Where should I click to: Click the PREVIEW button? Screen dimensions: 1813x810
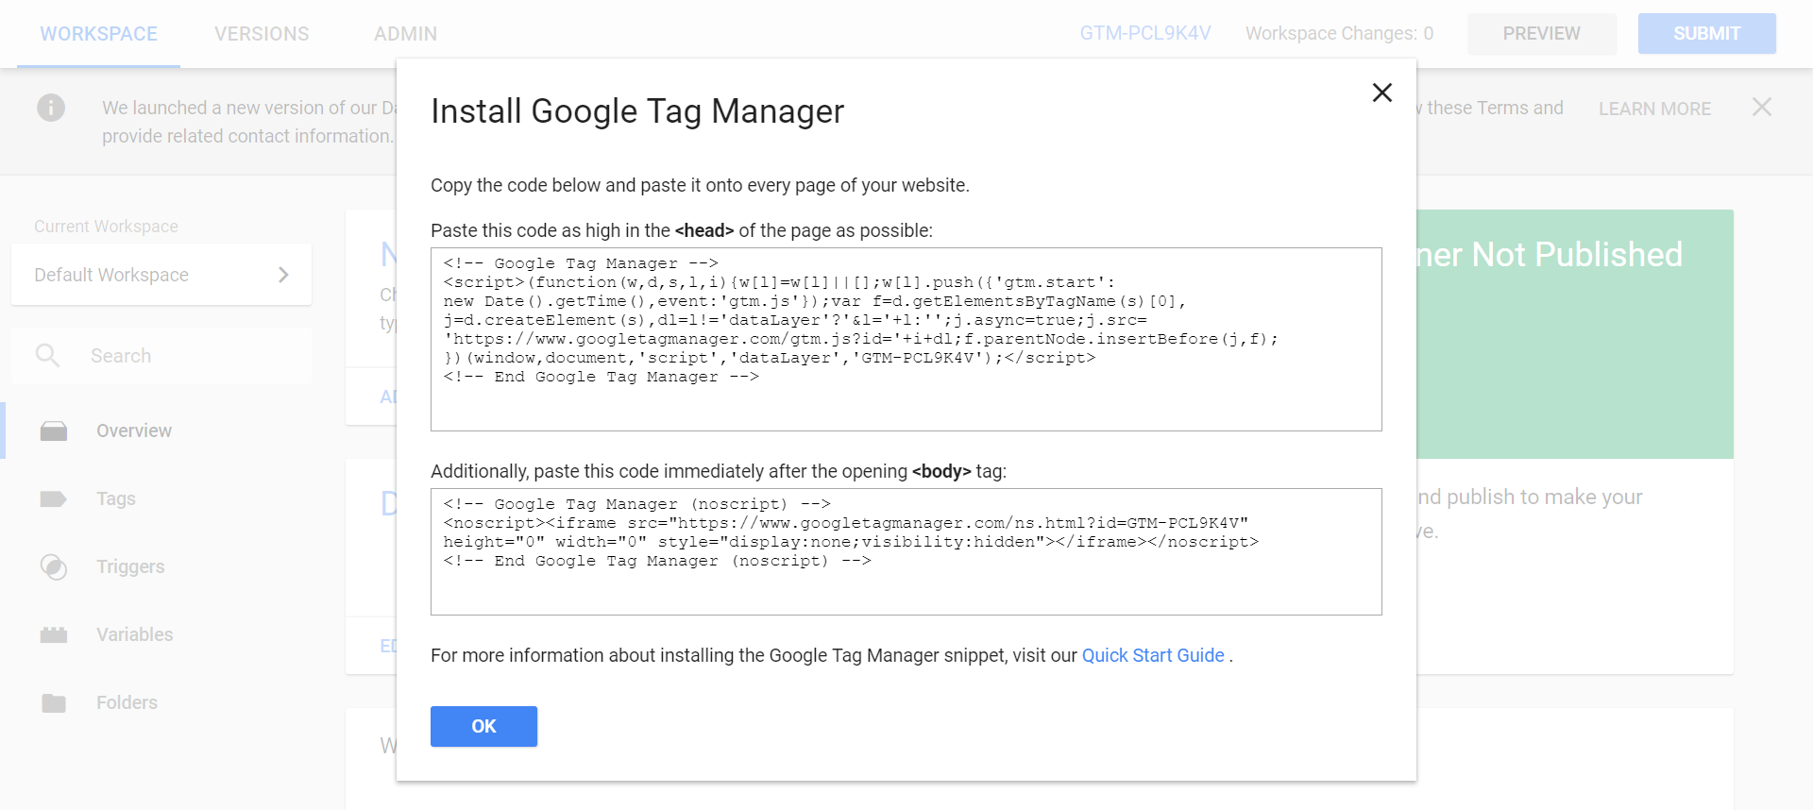click(1541, 33)
